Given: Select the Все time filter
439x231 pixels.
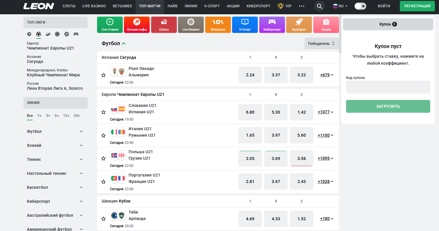Looking at the screenshot, I should [x=30, y=116].
